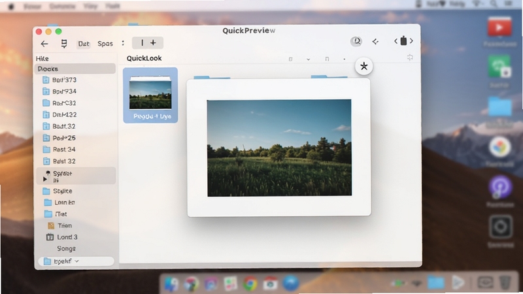Go back with the left arrow
The height and width of the screenshot is (294, 523).
44,44
